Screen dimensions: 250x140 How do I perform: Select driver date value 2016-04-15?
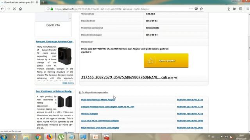pos(152,21)
